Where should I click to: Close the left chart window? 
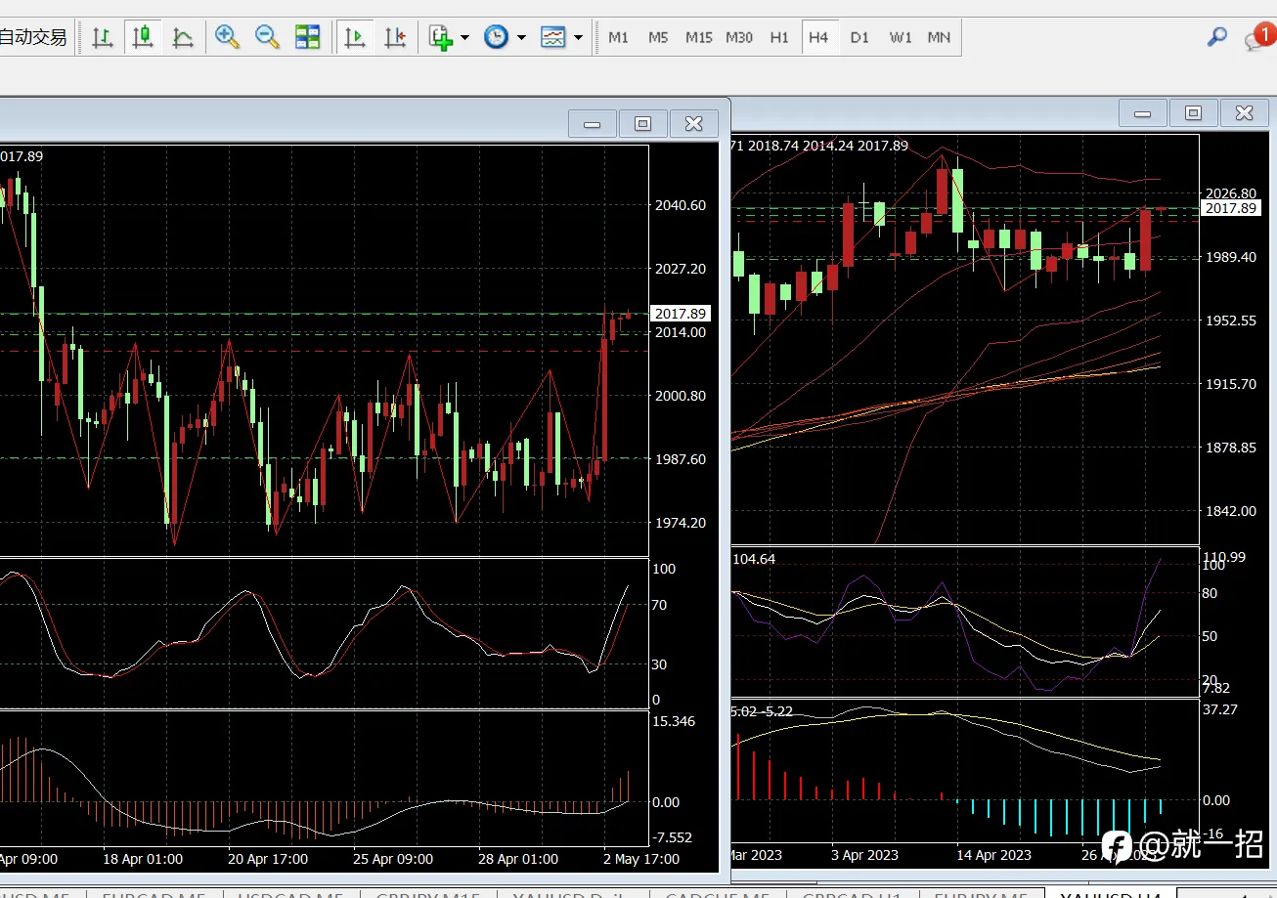pyautogui.click(x=693, y=123)
